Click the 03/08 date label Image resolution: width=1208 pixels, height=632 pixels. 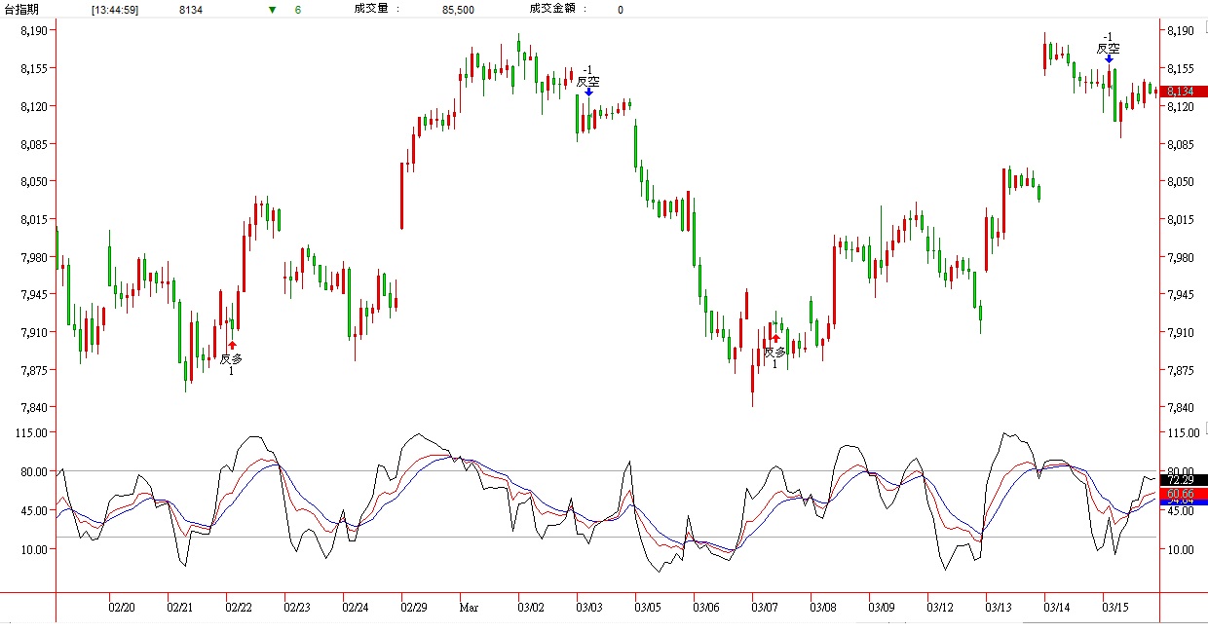tap(823, 607)
